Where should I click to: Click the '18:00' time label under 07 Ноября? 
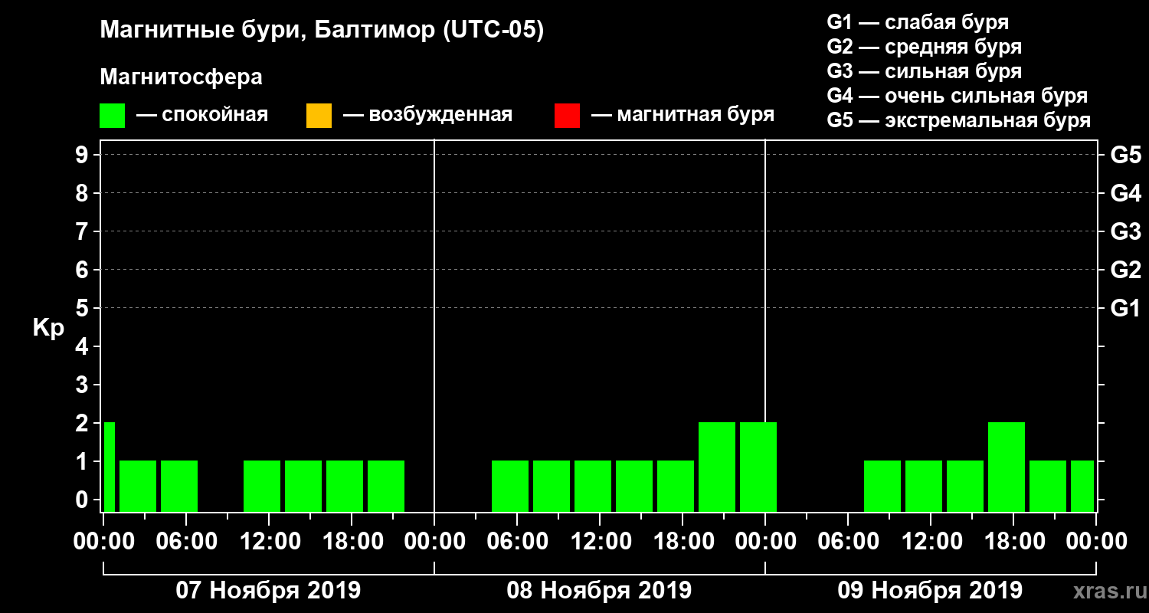[352, 542]
